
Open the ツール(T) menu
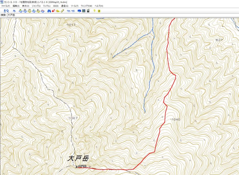[75, 6]
